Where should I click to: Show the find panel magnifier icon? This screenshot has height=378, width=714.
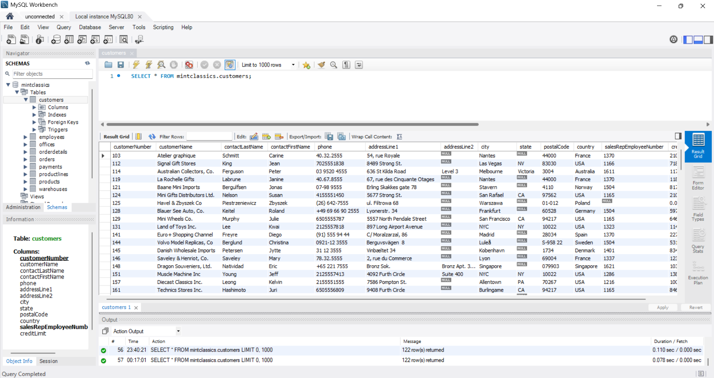click(334, 65)
